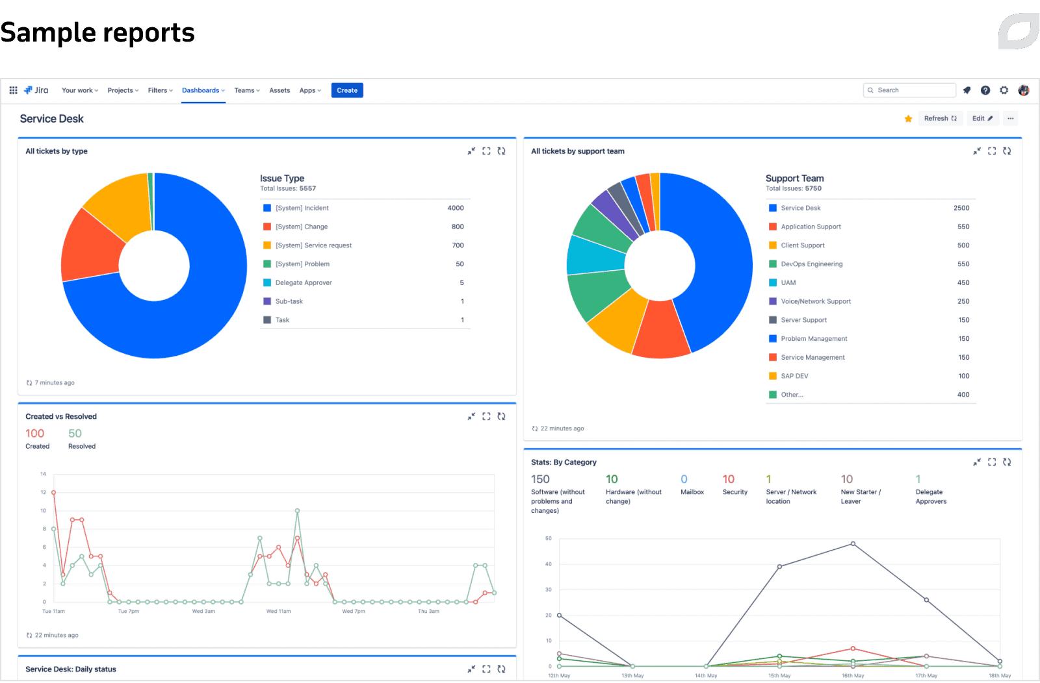Open the app switcher grid icon

[13, 90]
